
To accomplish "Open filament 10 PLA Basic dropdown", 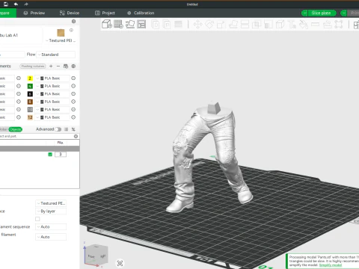I will (x=52, y=109).
